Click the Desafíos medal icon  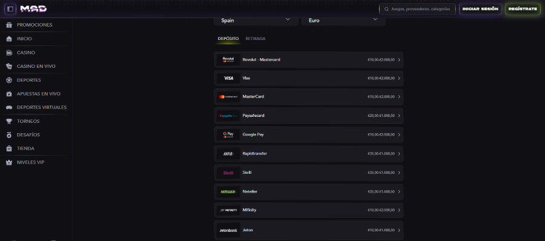point(9,135)
